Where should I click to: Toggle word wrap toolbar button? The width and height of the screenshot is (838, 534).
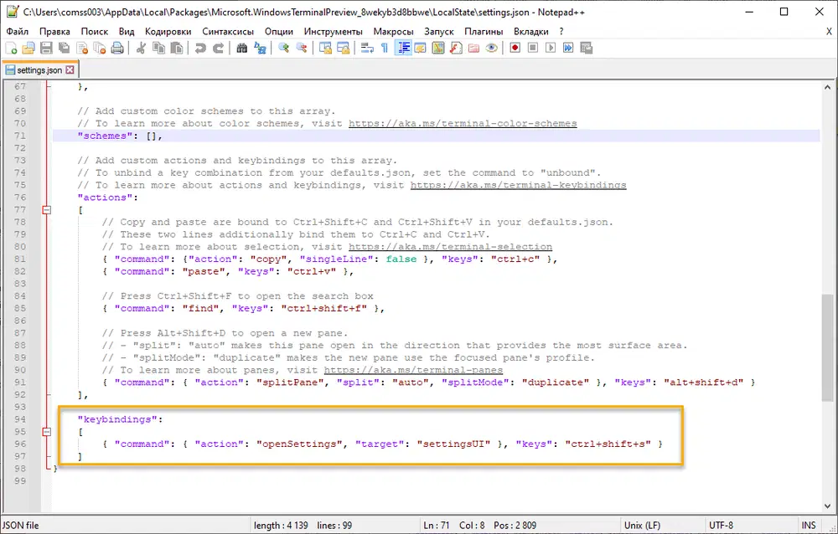pyautogui.click(x=366, y=49)
